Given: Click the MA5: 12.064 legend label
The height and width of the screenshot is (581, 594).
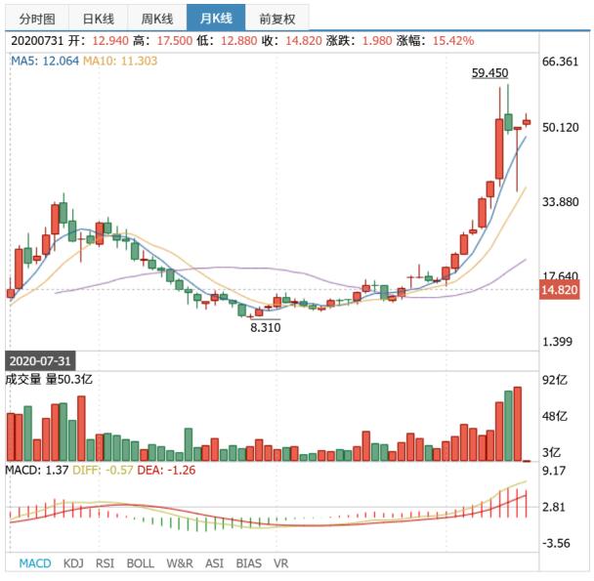Looking at the screenshot, I should coord(44,61).
